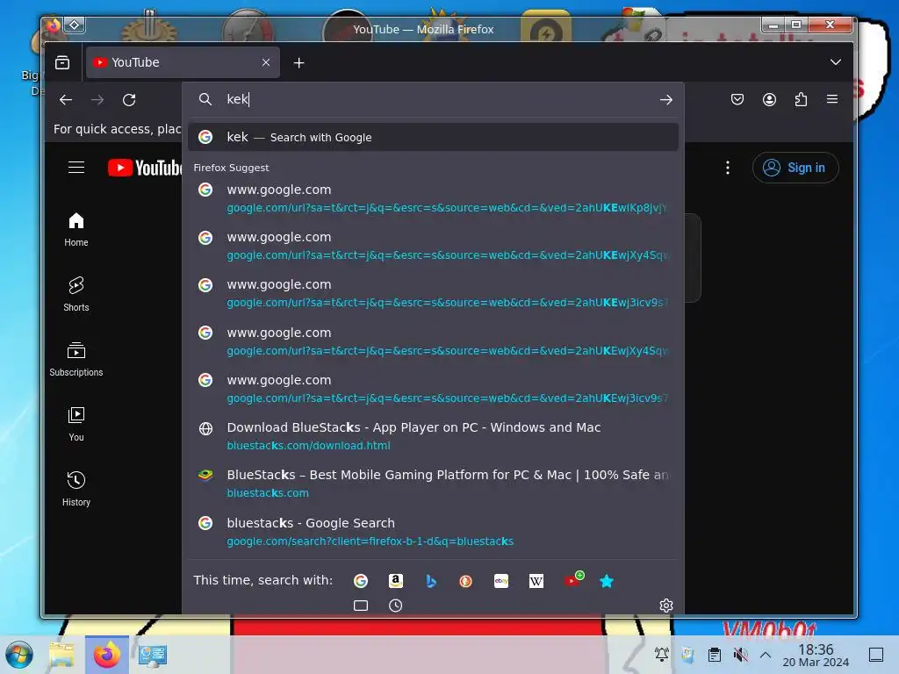The width and height of the screenshot is (899, 674).
Task: Open Firefox application menu
Action: pos(832,99)
